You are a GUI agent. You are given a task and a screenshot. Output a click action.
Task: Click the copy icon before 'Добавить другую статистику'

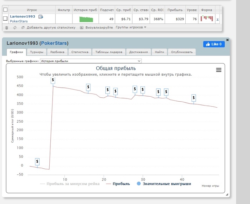tap(23, 27)
